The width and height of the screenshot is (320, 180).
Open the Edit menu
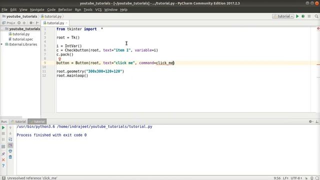(13, 9)
